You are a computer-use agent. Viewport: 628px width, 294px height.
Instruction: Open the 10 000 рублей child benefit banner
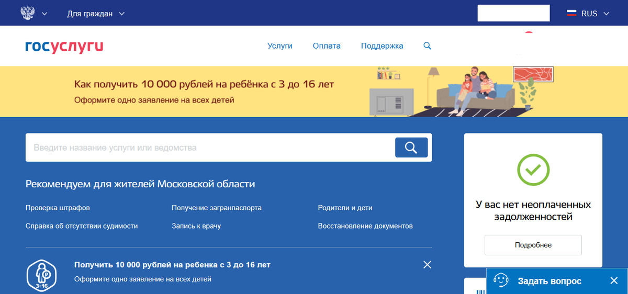pyautogui.click(x=314, y=92)
